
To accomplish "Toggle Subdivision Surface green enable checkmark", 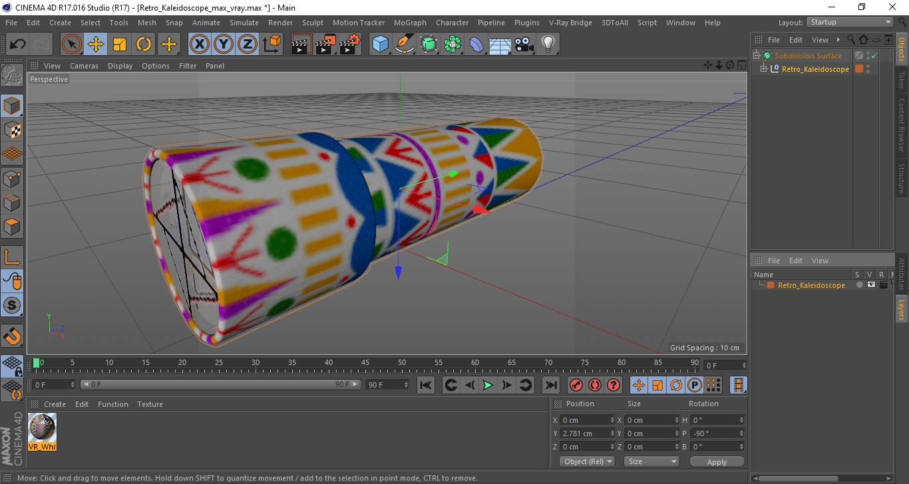I will 874,56.
